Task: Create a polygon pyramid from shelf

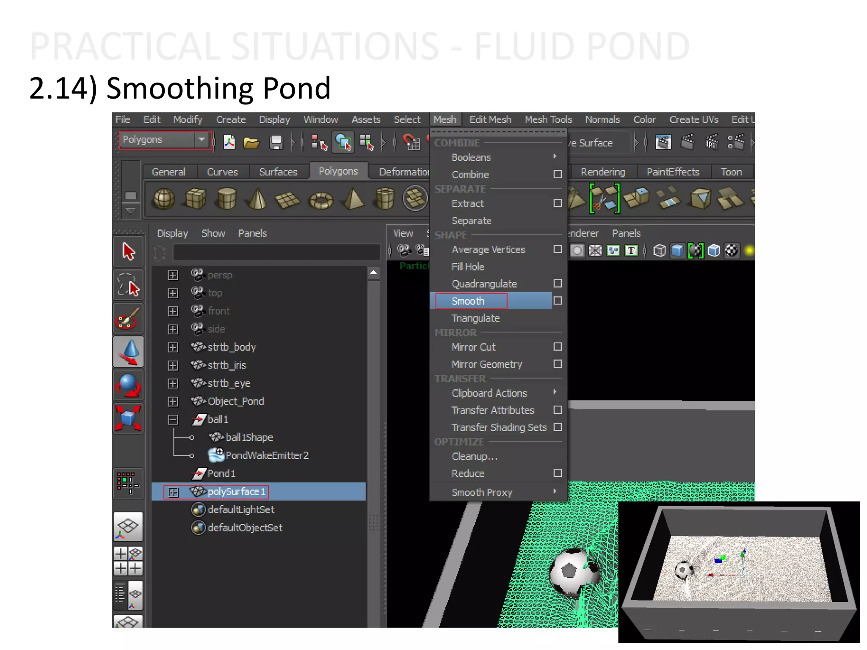Action: point(353,199)
